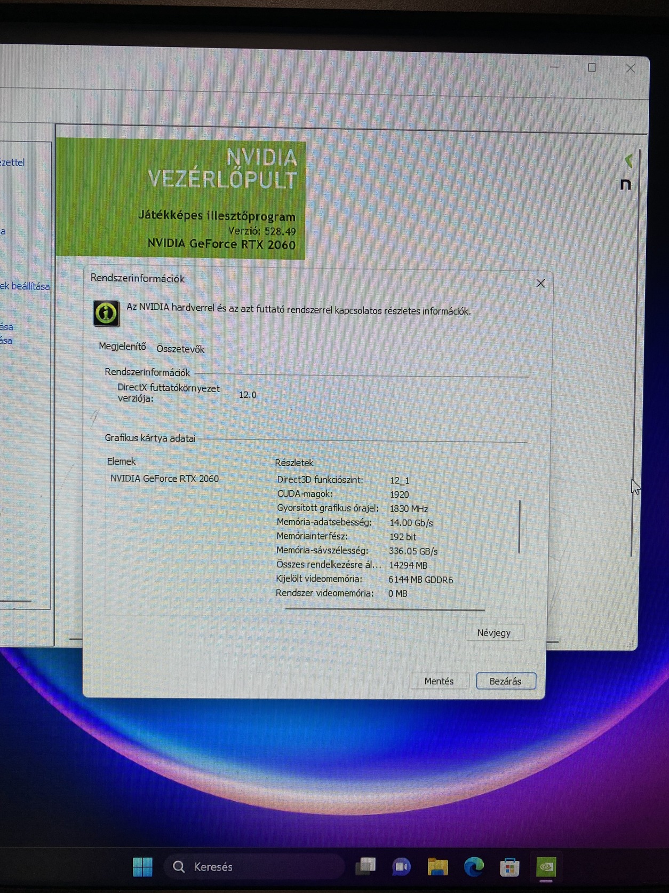Click the Keresés search box
Screen dimensions: 669x893
pos(254,866)
